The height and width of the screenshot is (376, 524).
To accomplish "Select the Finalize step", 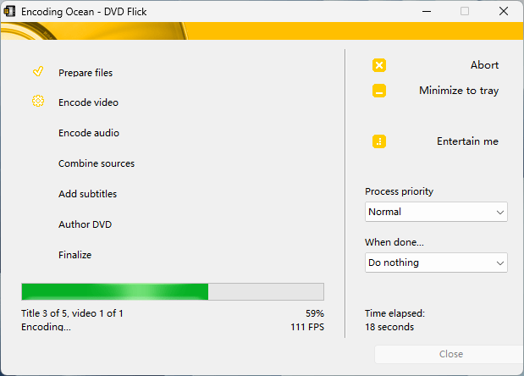I will [74, 255].
